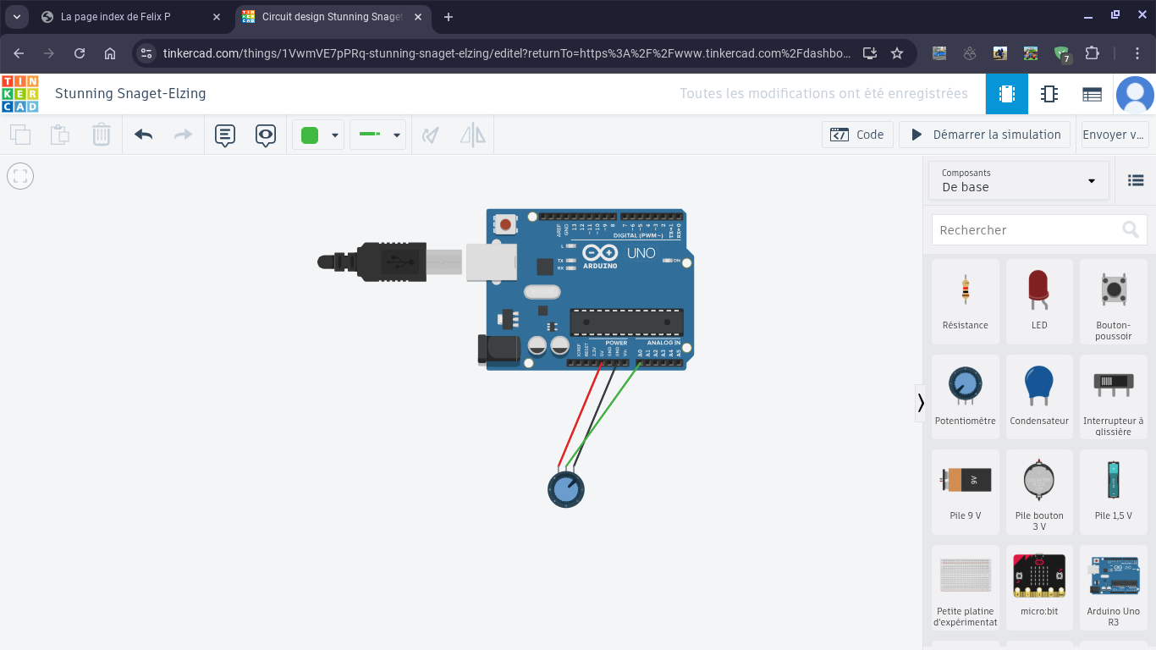Click the Delete trash icon
1156x650 pixels.
click(x=101, y=135)
